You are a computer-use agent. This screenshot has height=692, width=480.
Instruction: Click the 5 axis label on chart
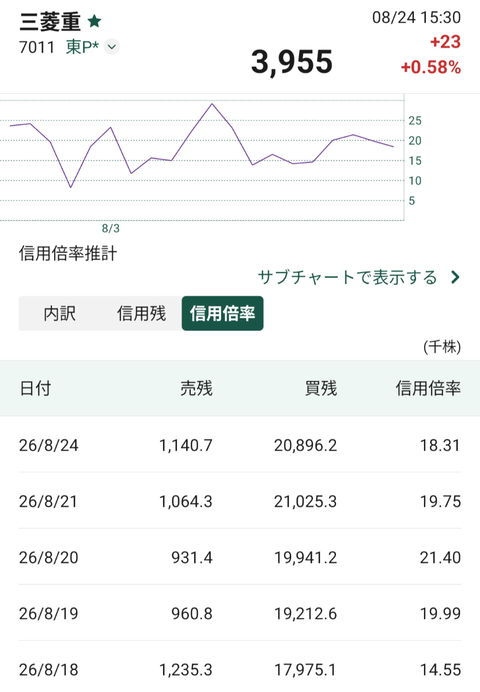[x=411, y=201]
